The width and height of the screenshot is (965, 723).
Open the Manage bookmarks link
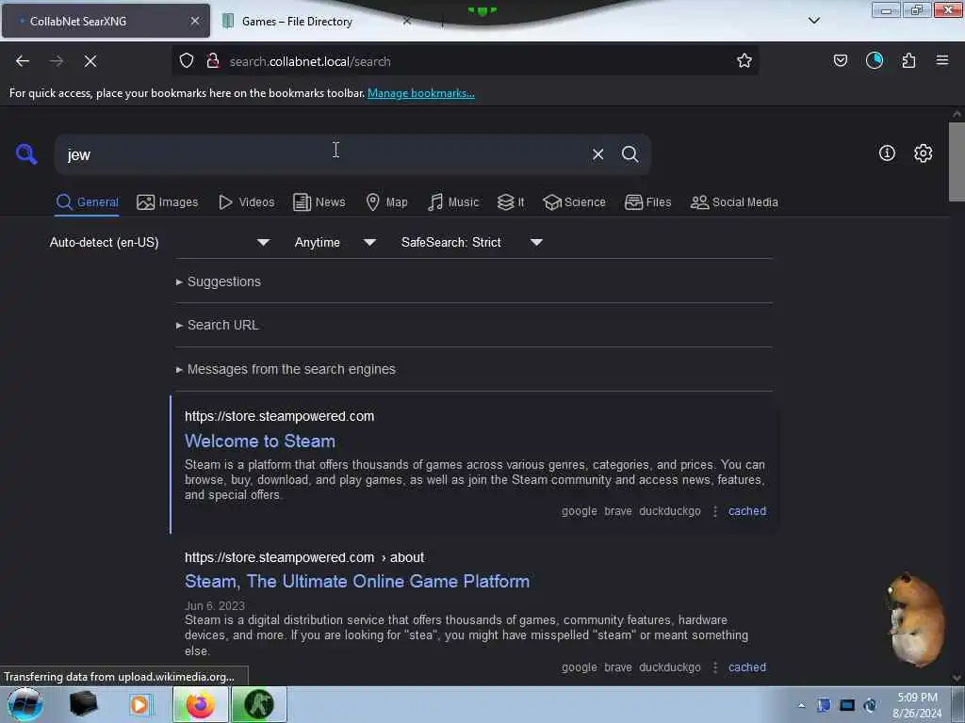[421, 93]
